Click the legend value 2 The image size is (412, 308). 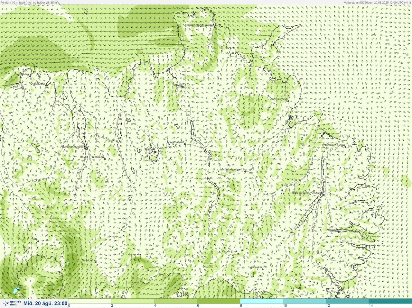pyautogui.click(x=112, y=305)
